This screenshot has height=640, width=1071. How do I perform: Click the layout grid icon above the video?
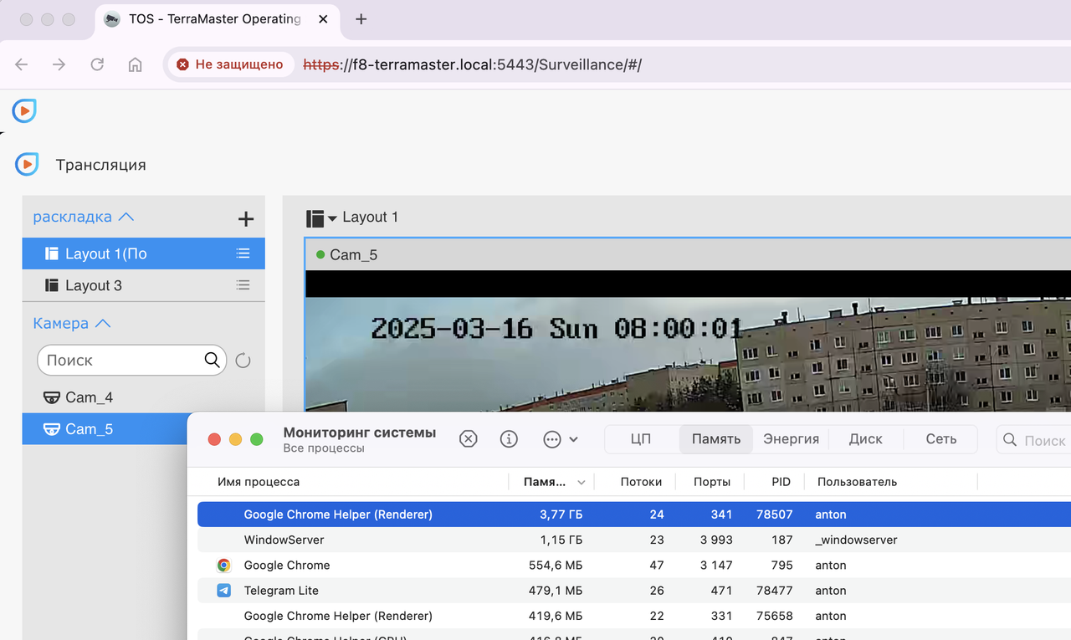pos(315,218)
